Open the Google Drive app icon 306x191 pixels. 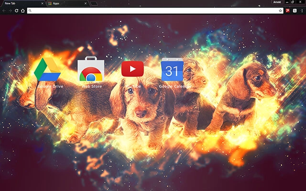pyautogui.click(x=47, y=69)
